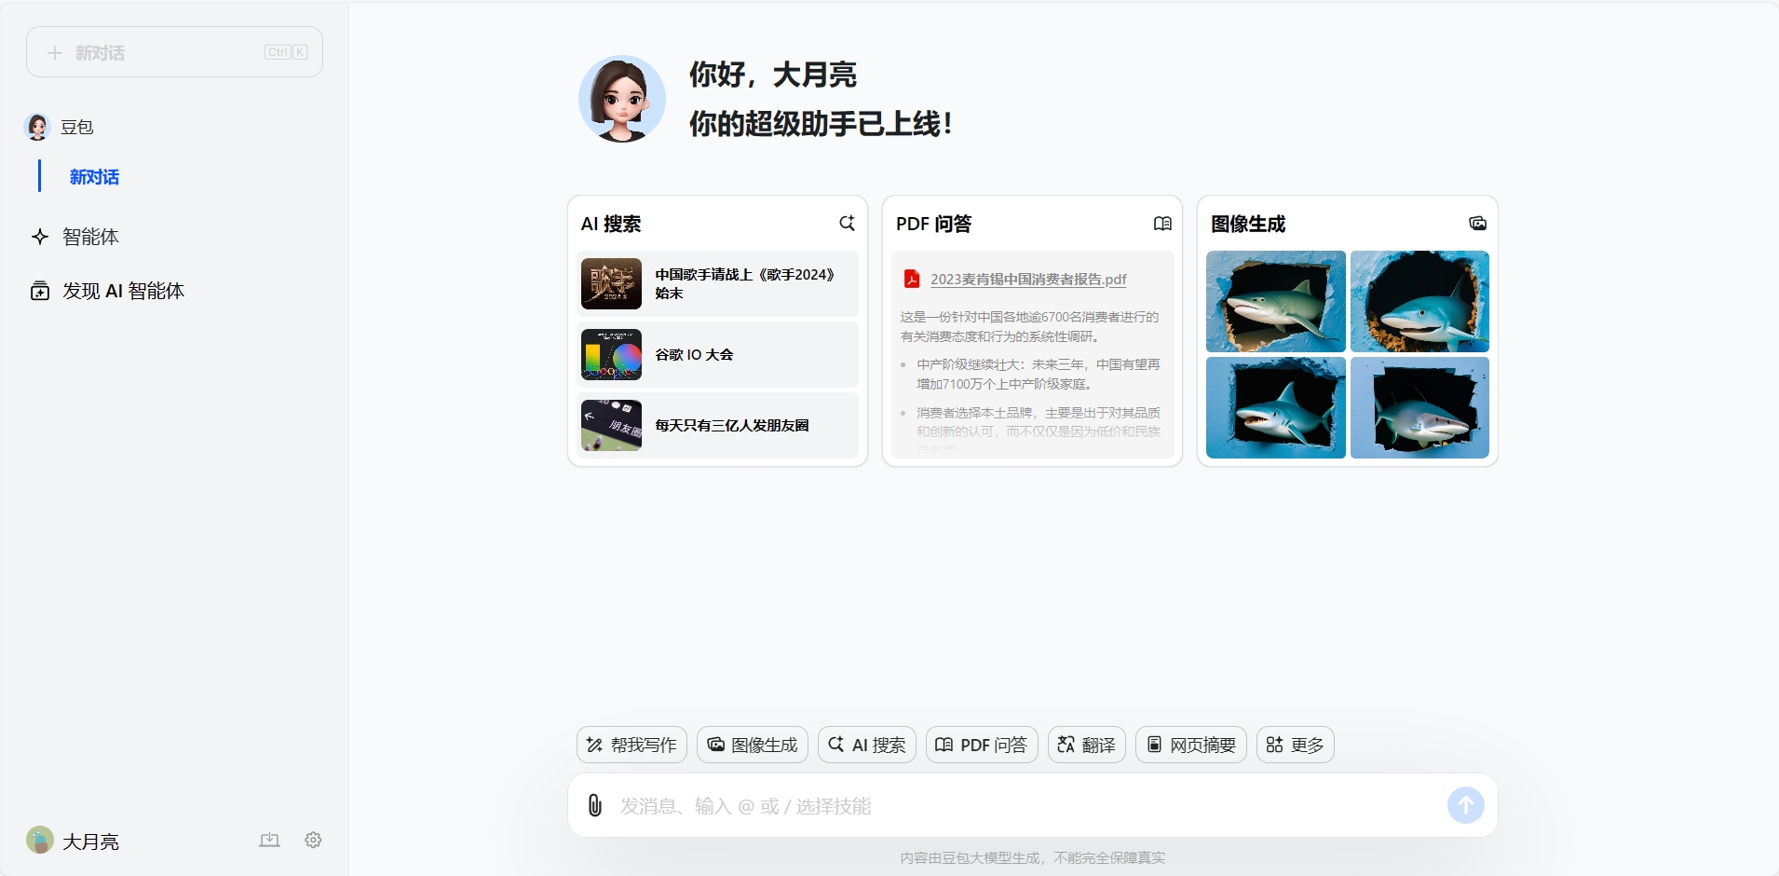Switch to 新对话 in the sidebar
Viewport: 1779px width, 876px height.
(x=93, y=177)
